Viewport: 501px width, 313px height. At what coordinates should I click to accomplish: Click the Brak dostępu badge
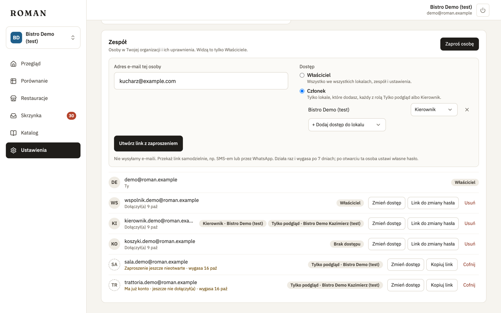coord(347,244)
